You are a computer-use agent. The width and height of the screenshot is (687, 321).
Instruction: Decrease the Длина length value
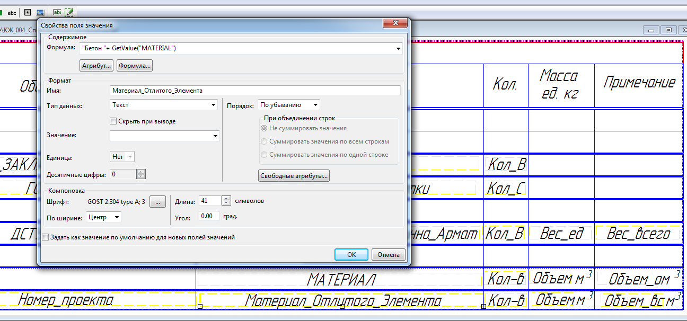[226, 203]
